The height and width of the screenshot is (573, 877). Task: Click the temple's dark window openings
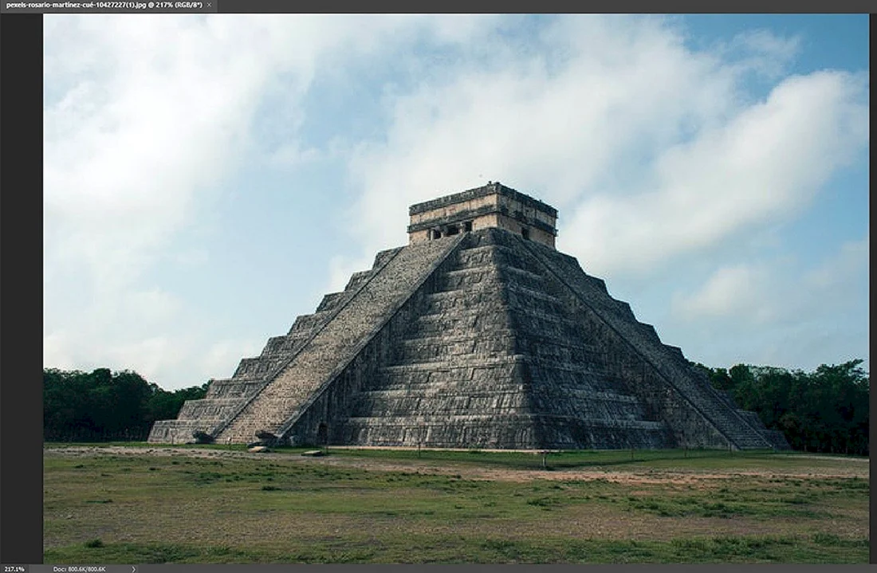[x=450, y=230]
